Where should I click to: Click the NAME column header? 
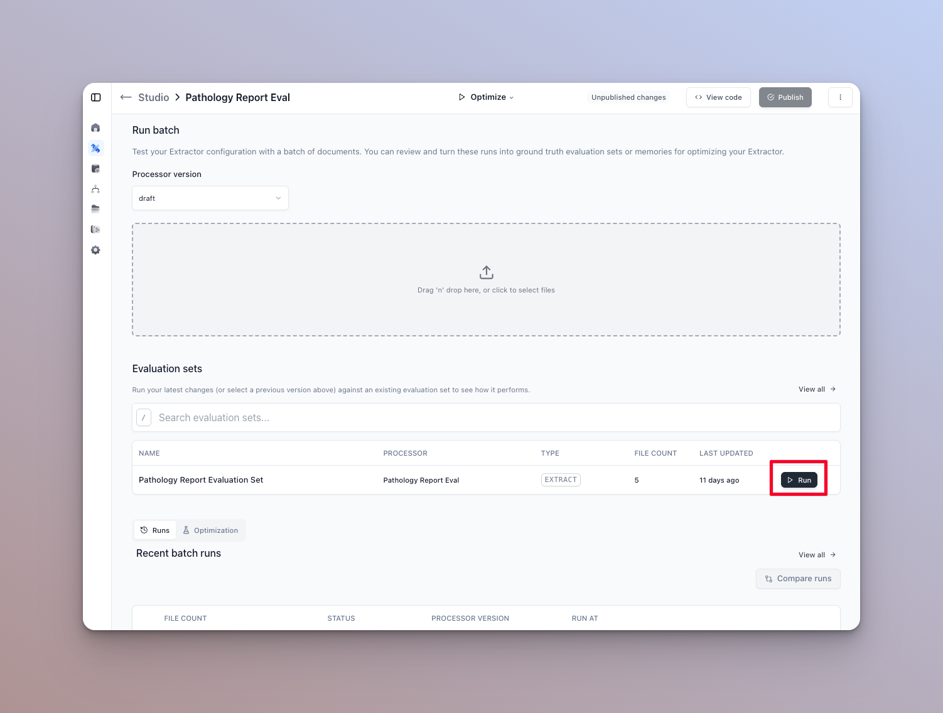click(x=149, y=453)
